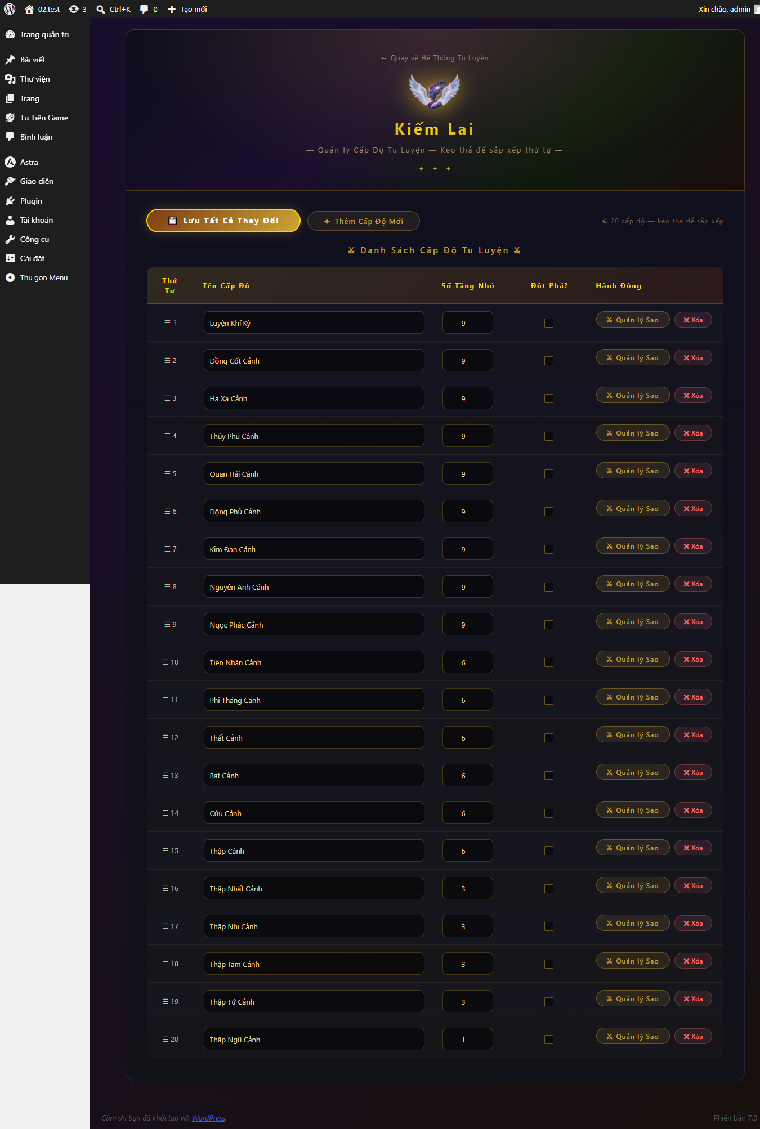
Task: Open the WordPress logo menu
Action: 10,9
